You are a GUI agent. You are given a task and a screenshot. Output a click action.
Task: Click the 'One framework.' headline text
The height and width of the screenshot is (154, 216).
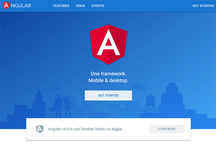pos(109,74)
